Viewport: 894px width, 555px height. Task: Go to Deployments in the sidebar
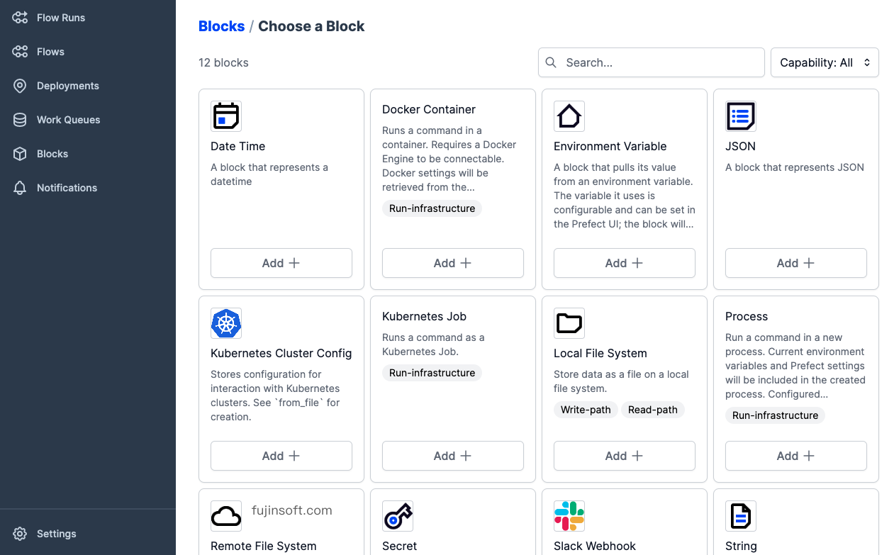point(67,86)
